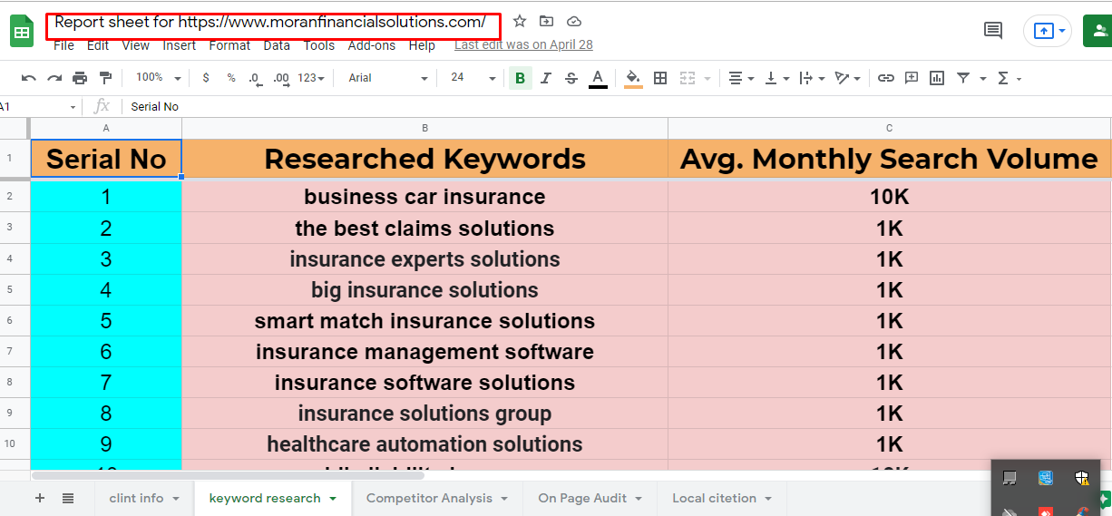
Task: Toggle bold formatting
Action: click(x=520, y=78)
